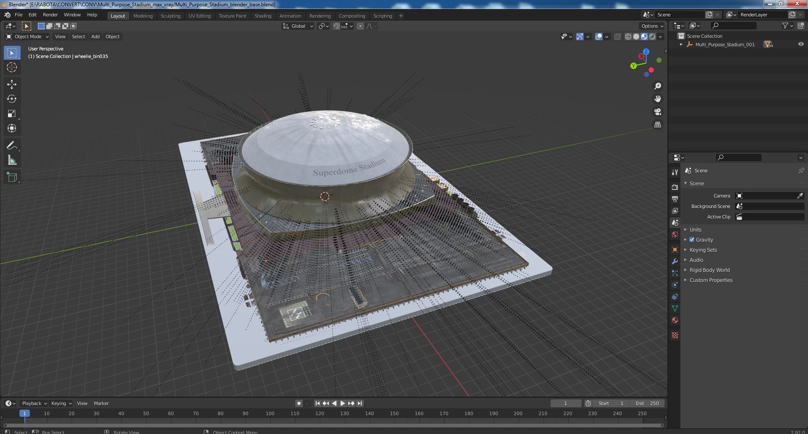Toggle X-ray view button
The image size is (808, 434).
617,37
